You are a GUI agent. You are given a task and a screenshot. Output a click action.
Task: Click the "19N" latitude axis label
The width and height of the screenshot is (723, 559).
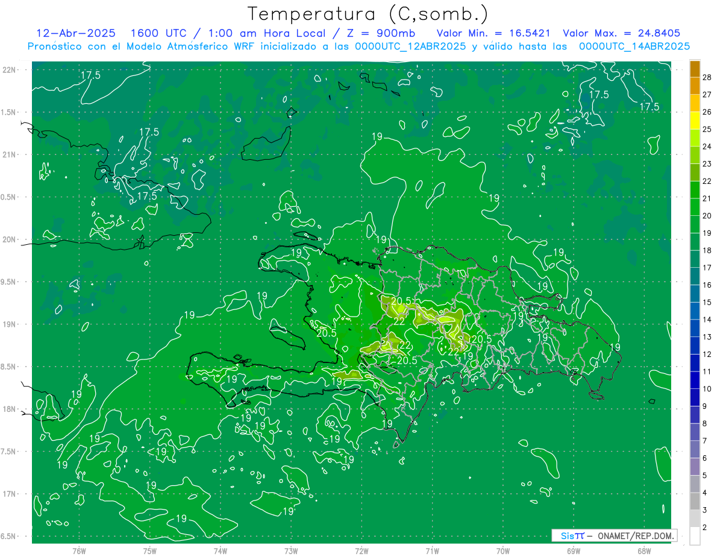(x=9, y=324)
